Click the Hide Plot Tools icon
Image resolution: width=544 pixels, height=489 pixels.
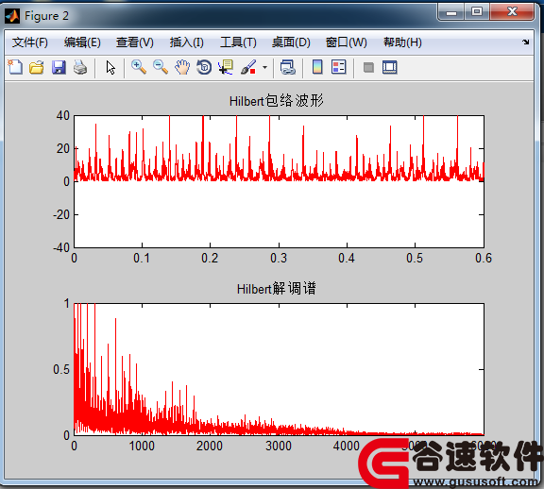click(368, 67)
